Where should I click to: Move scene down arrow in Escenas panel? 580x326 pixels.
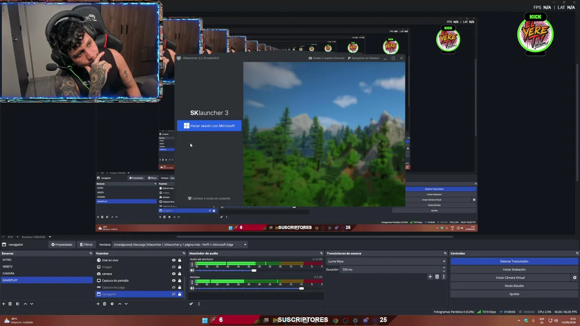coord(32,304)
